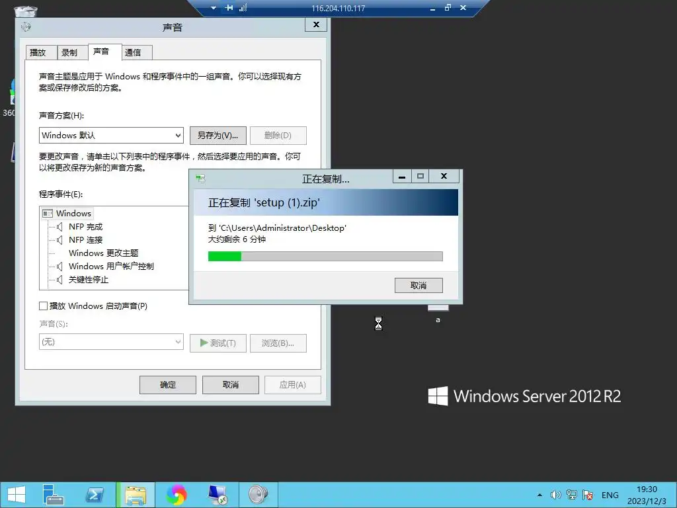Click the network tray icon
Image resolution: width=677 pixels, height=508 pixels.
coord(572,495)
